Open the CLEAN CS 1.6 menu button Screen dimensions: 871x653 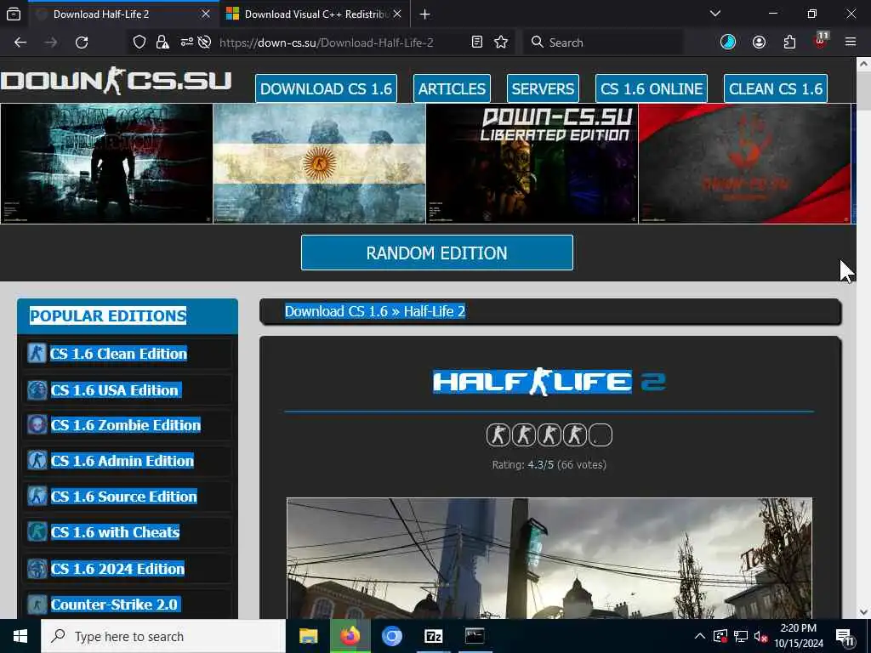tap(776, 88)
